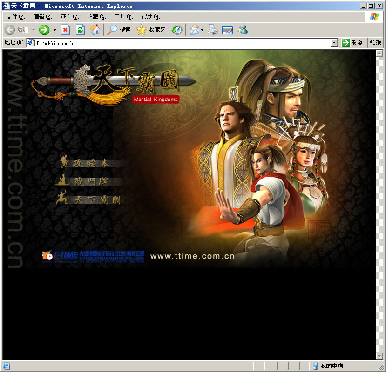Print the page with printer icon
Image resolution: width=386 pixels, height=372 pixels.
coord(213,30)
